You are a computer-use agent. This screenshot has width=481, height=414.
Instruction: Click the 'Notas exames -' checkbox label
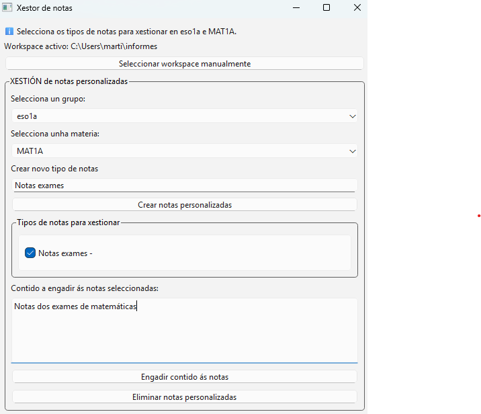pyautogui.click(x=65, y=253)
